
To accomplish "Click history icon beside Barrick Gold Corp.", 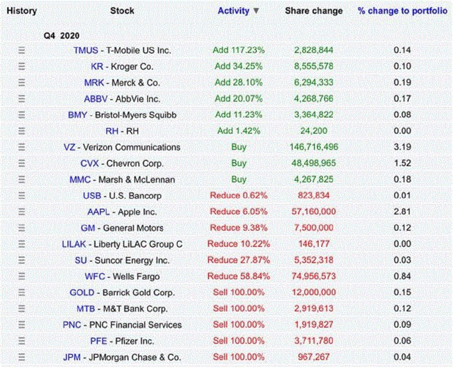I will click(22, 293).
